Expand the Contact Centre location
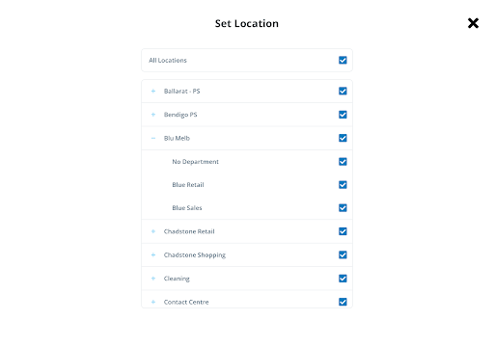 coord(153,302)
